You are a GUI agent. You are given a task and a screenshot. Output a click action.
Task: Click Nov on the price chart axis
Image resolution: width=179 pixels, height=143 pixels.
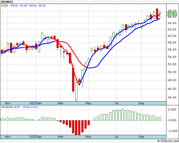pos(8,103)
